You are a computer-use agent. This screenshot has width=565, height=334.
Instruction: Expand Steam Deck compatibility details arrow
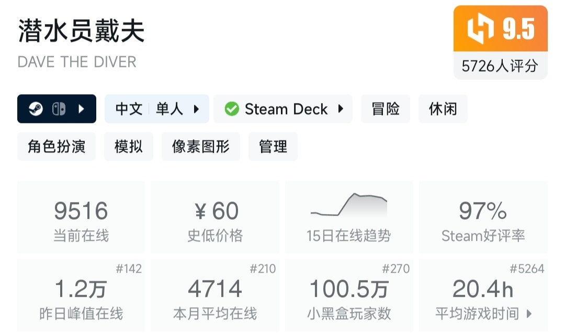(341, 109)
